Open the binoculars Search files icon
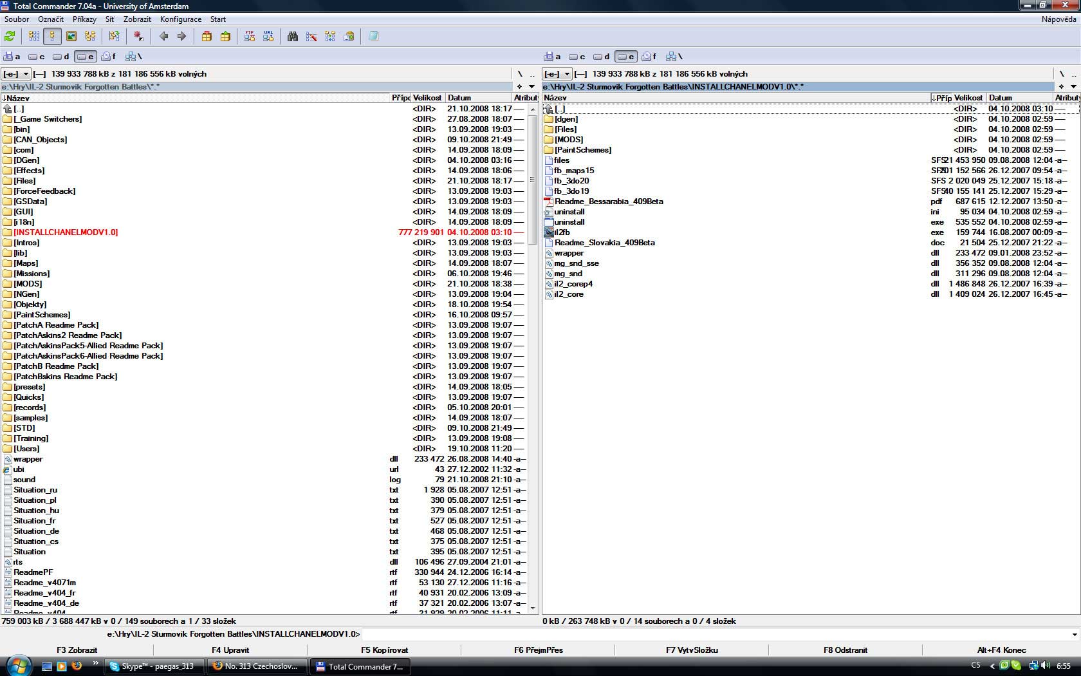This screenshot has height=676, width=1081. click(293, 37)
